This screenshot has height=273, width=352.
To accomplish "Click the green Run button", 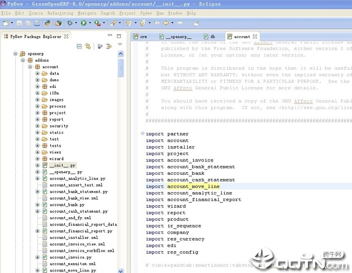I will (84, 23).
